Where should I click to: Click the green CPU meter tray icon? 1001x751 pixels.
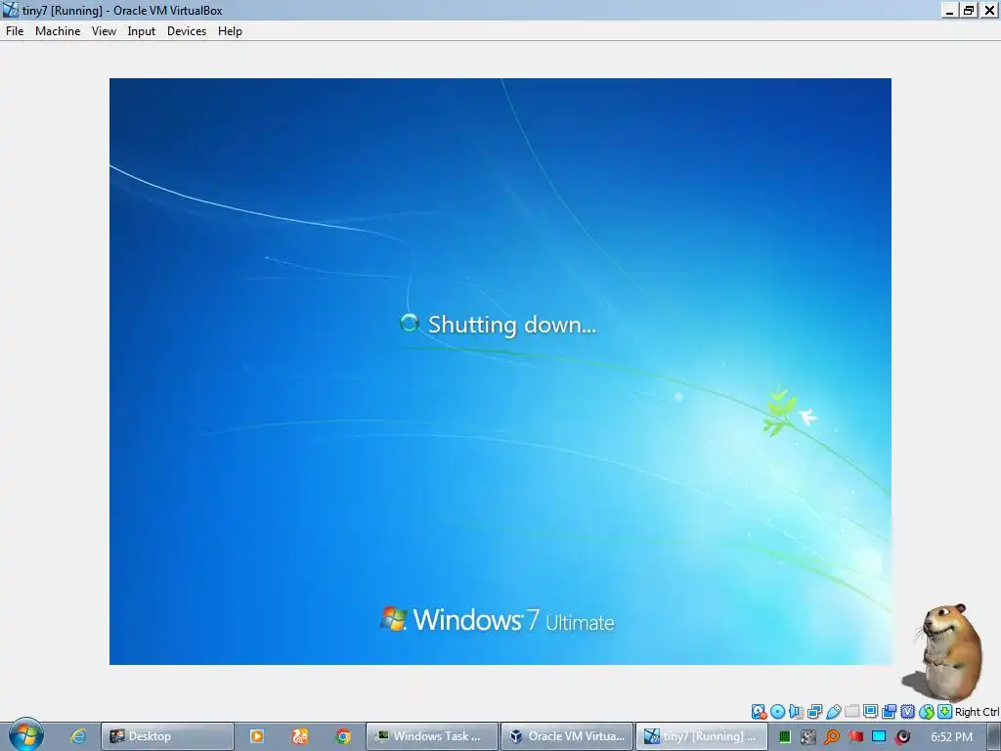[785, 737]
